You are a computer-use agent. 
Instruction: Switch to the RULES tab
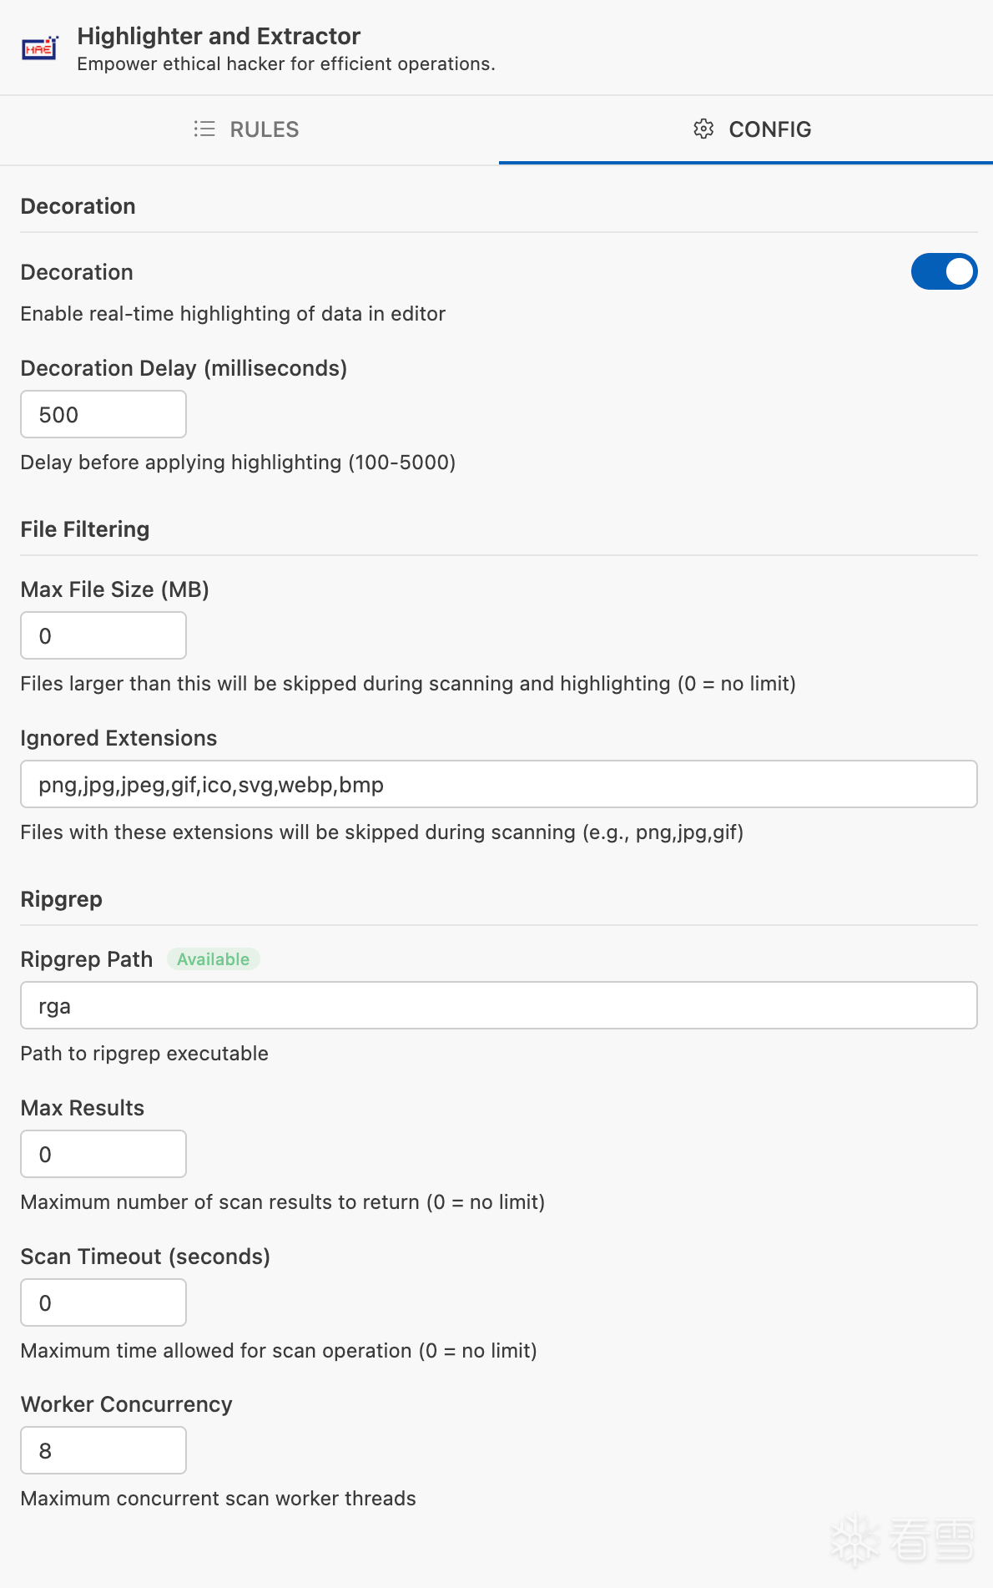249,130
